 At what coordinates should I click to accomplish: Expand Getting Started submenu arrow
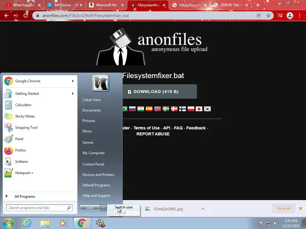(x=73, y=93)
